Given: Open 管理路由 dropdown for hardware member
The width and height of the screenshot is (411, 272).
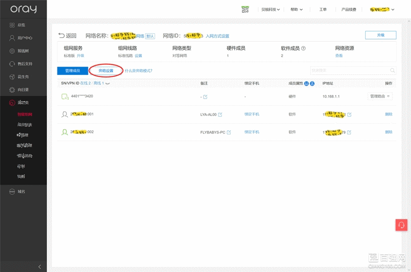Looking at the screenshot, I should point(380,96).
